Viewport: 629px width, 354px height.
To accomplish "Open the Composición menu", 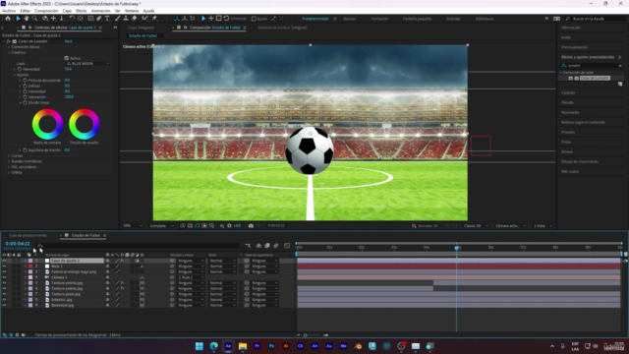I will point(46,11).
